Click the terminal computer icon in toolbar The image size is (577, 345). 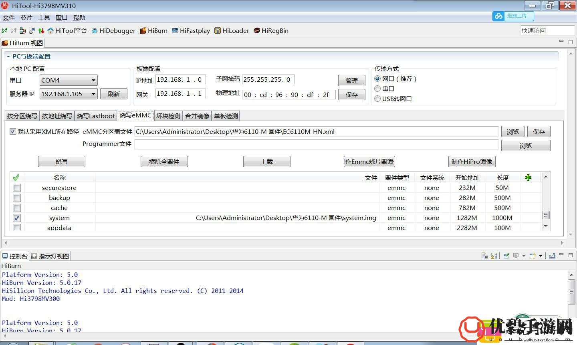[32, 30]
